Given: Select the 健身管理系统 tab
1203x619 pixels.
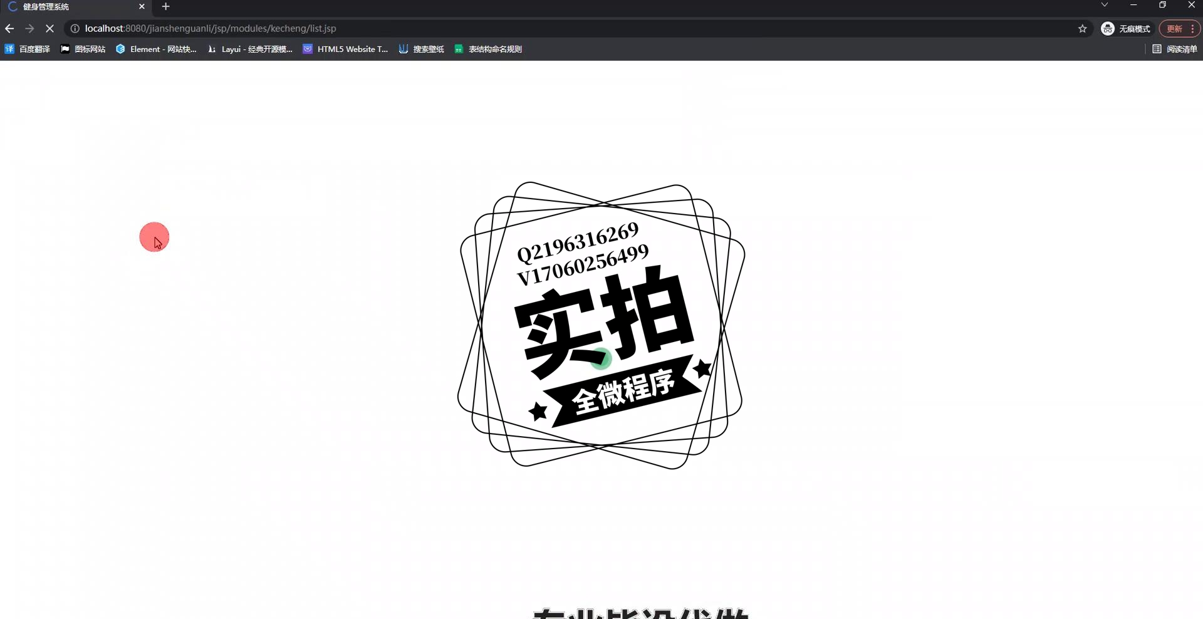Looking at the screenshot, I should (75, 7).
